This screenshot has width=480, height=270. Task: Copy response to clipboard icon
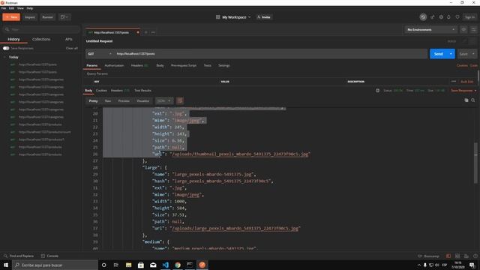tap(466, 100)
